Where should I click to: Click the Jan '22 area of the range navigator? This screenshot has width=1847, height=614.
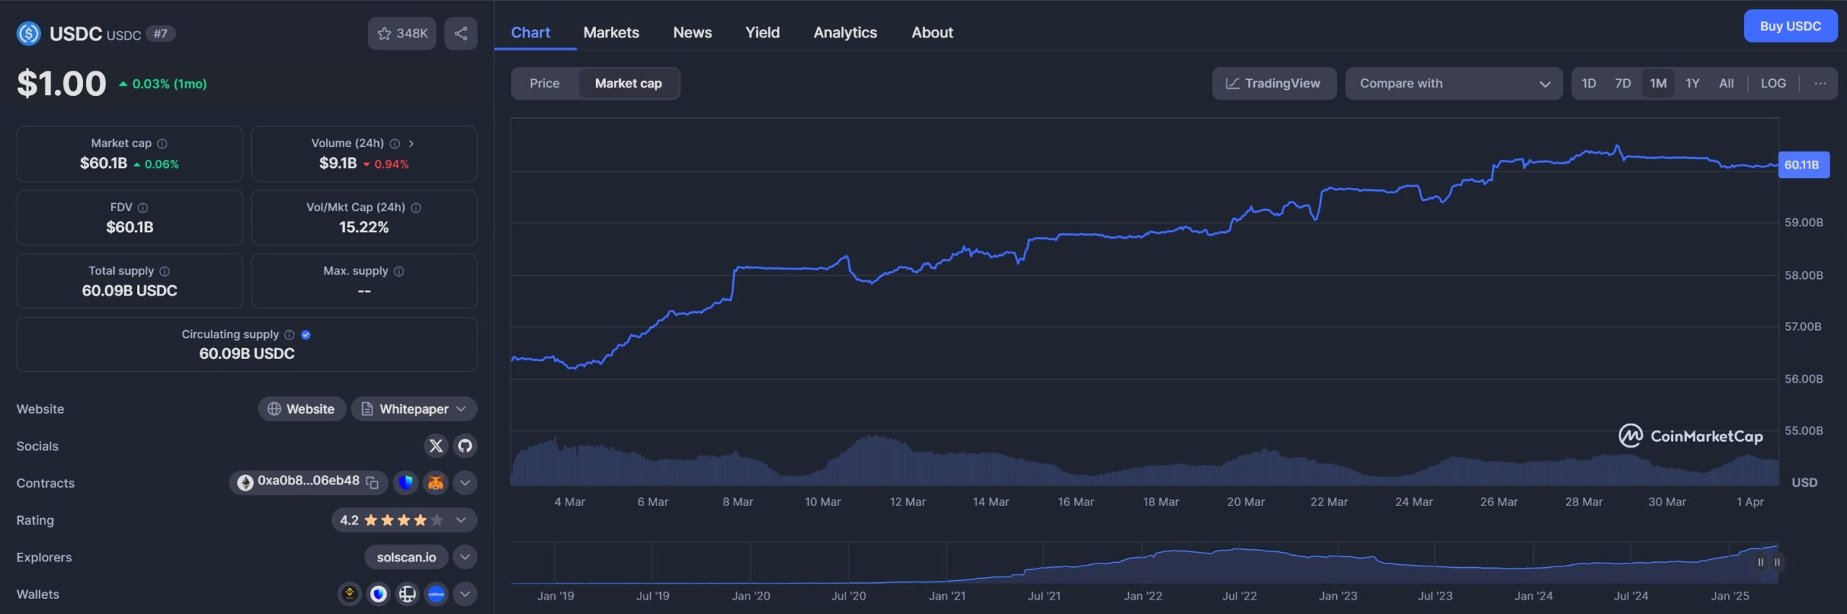1143,596
